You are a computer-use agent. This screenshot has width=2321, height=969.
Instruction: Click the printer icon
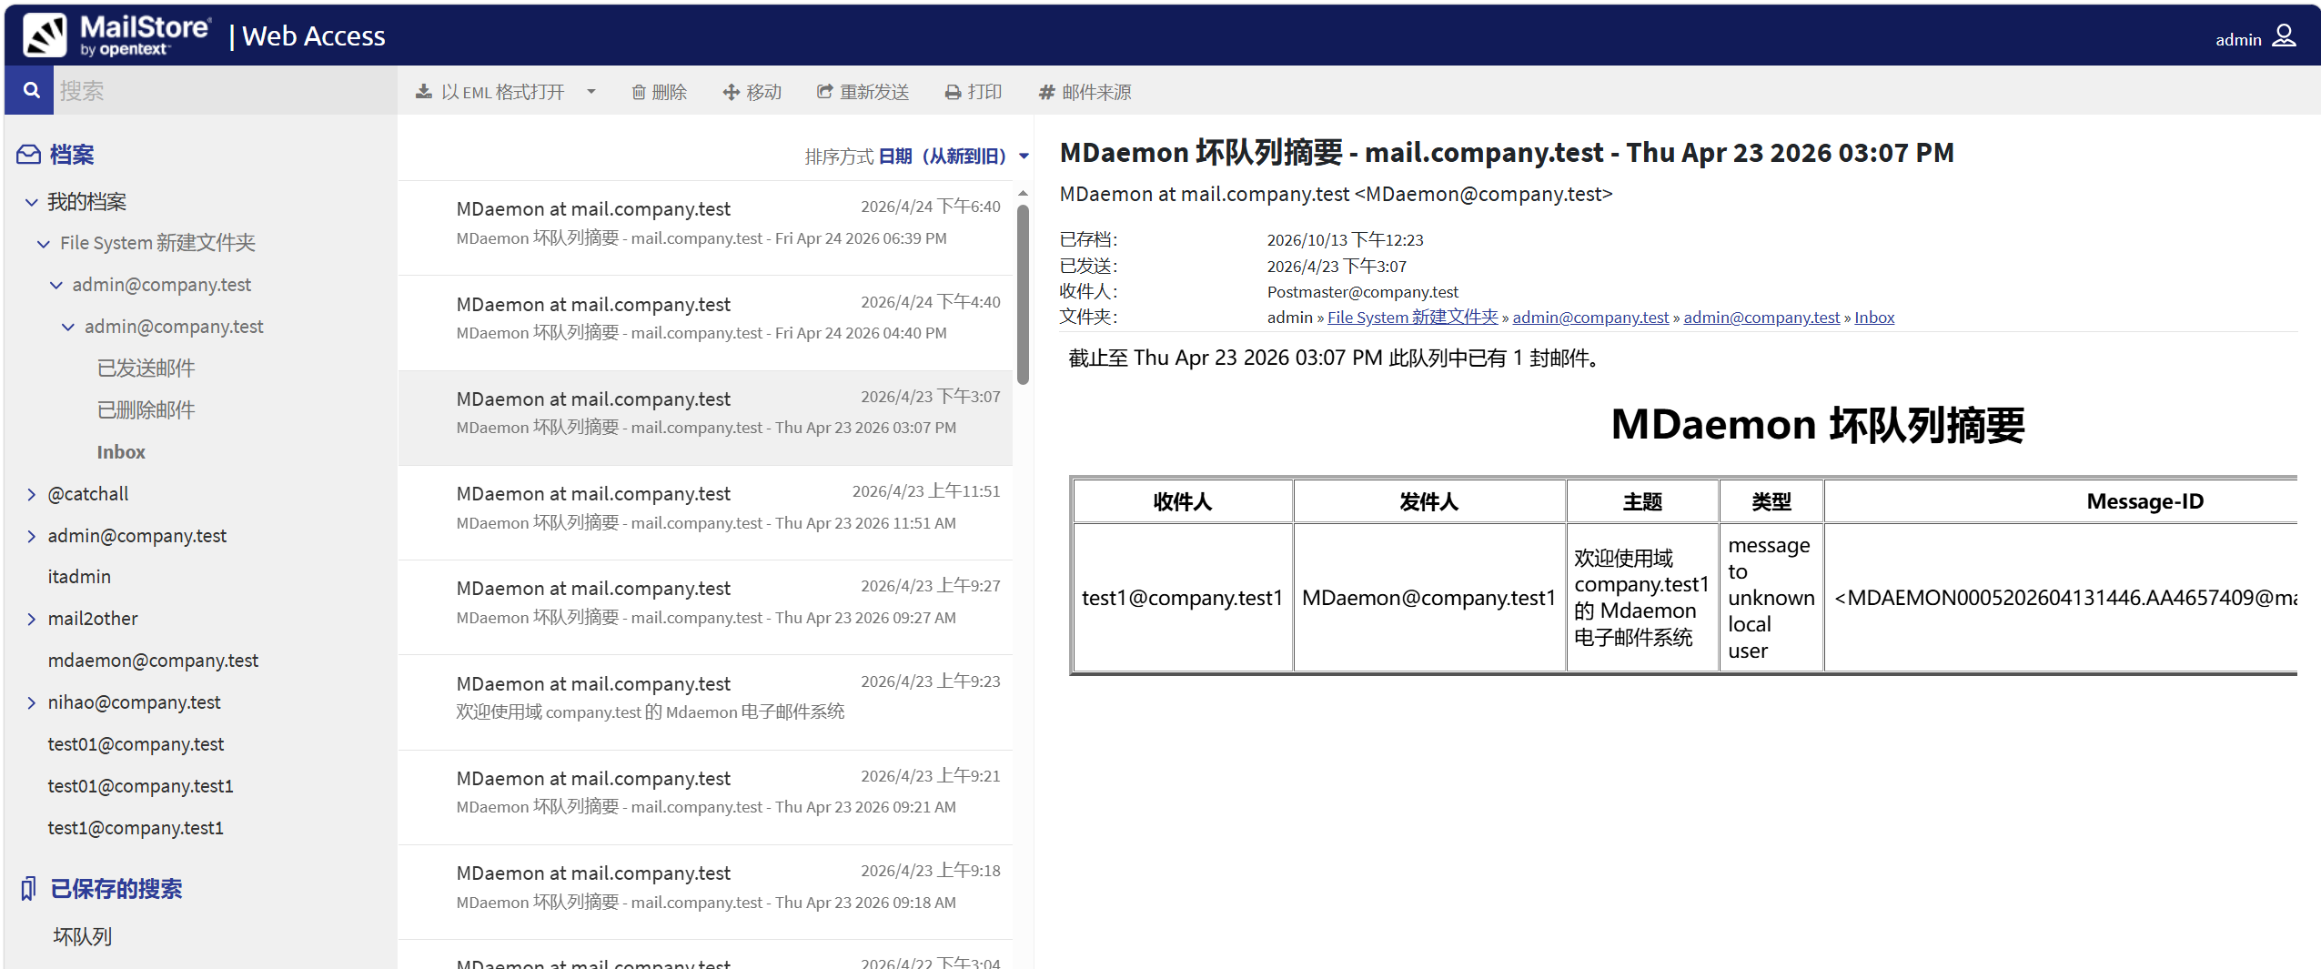coord(953,92)
